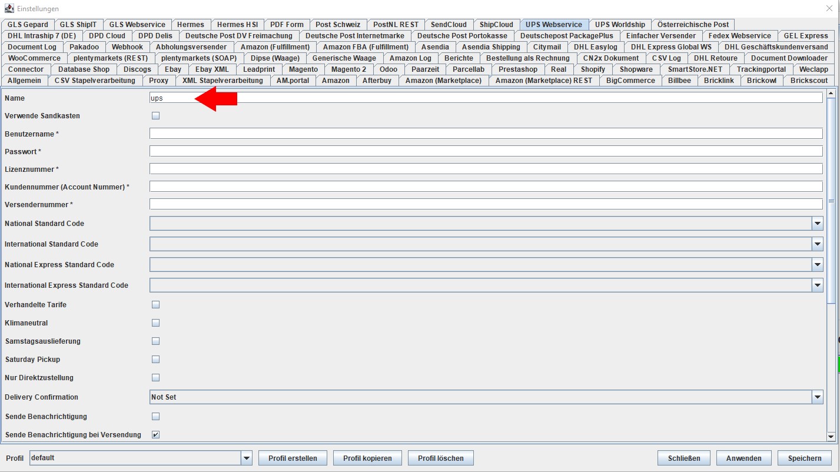
Task: Click into the Name input field
Action: [x=486, y=98]
